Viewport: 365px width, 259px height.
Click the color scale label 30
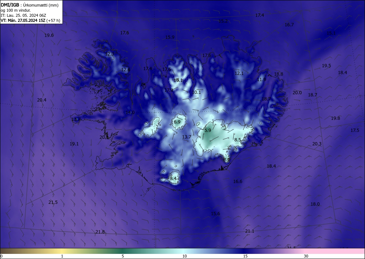(x=306, y=256)
